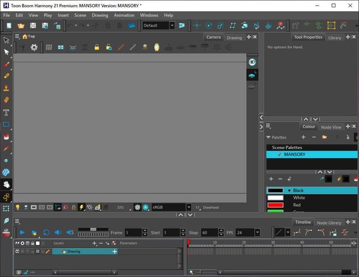The height and width of the screenshot is (277, 359).
Task: Click the Play button in the timeline
Action: pos(22,232)
